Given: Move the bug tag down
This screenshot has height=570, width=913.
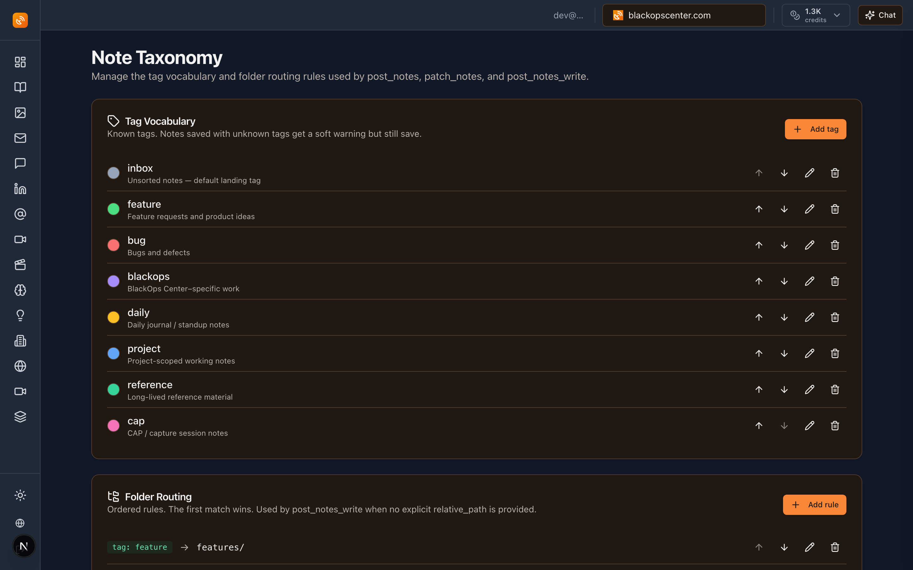Looking at the screenshot, I should (784, 245).
